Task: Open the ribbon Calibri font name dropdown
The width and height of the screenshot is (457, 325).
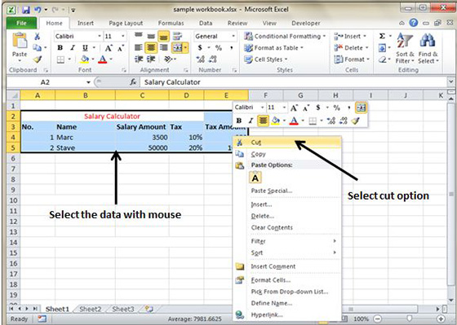Action: 100,37
